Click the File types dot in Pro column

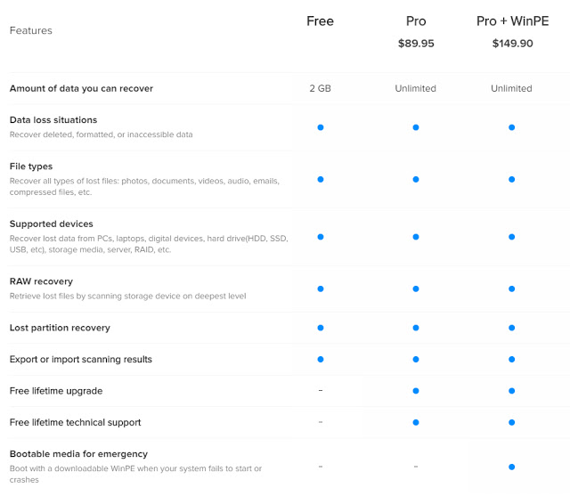click(x=416, y=179)
